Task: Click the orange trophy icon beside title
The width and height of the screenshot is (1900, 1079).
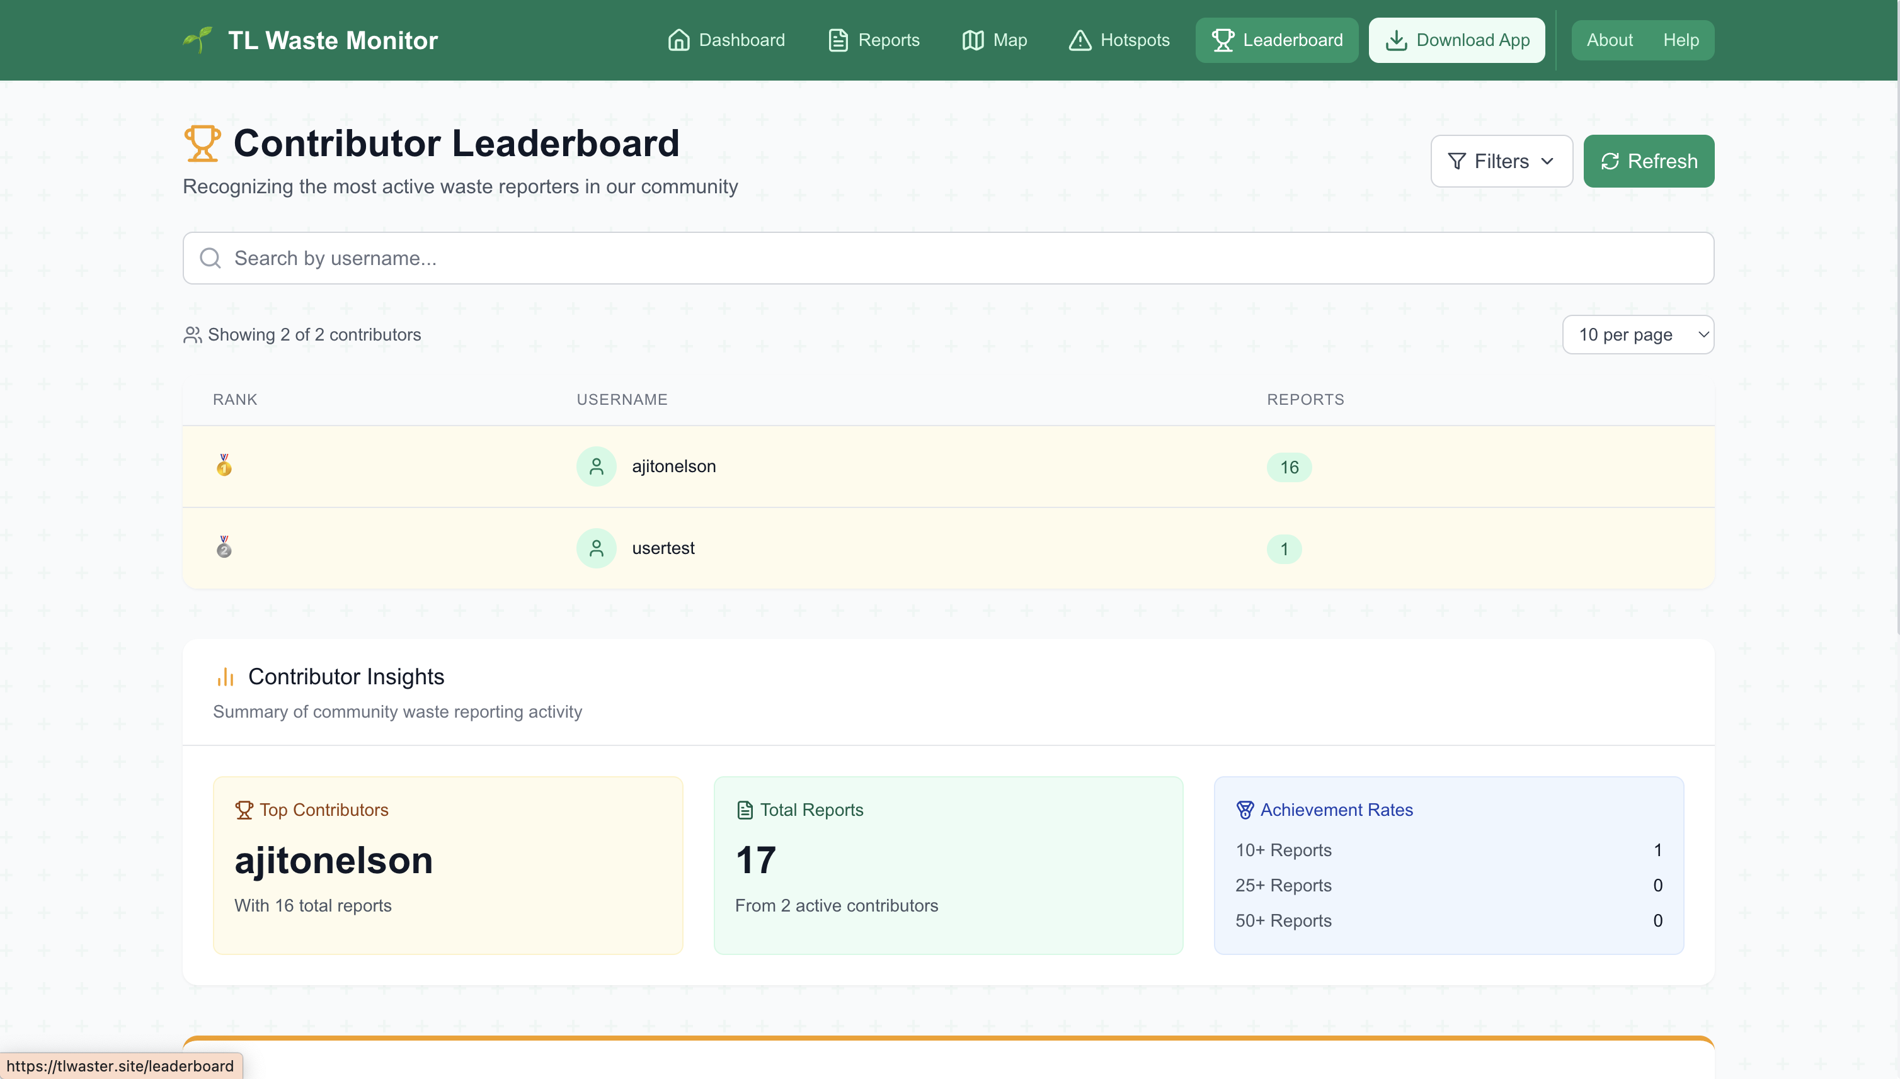Action: pos(202,143)
